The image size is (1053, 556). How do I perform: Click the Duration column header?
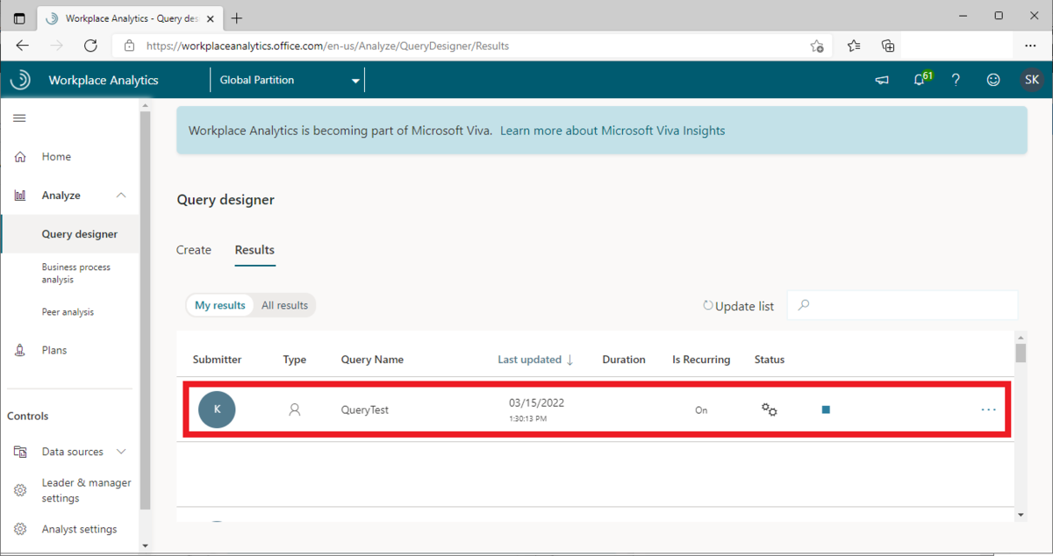(x=624, y=360)
